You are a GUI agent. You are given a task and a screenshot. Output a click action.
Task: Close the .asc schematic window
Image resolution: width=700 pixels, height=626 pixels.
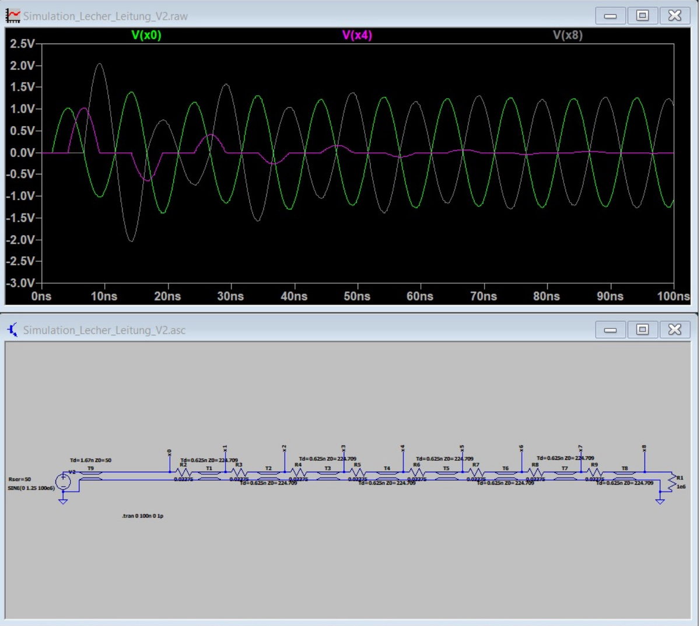674,330
